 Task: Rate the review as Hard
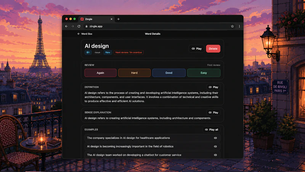coord(134,73)
